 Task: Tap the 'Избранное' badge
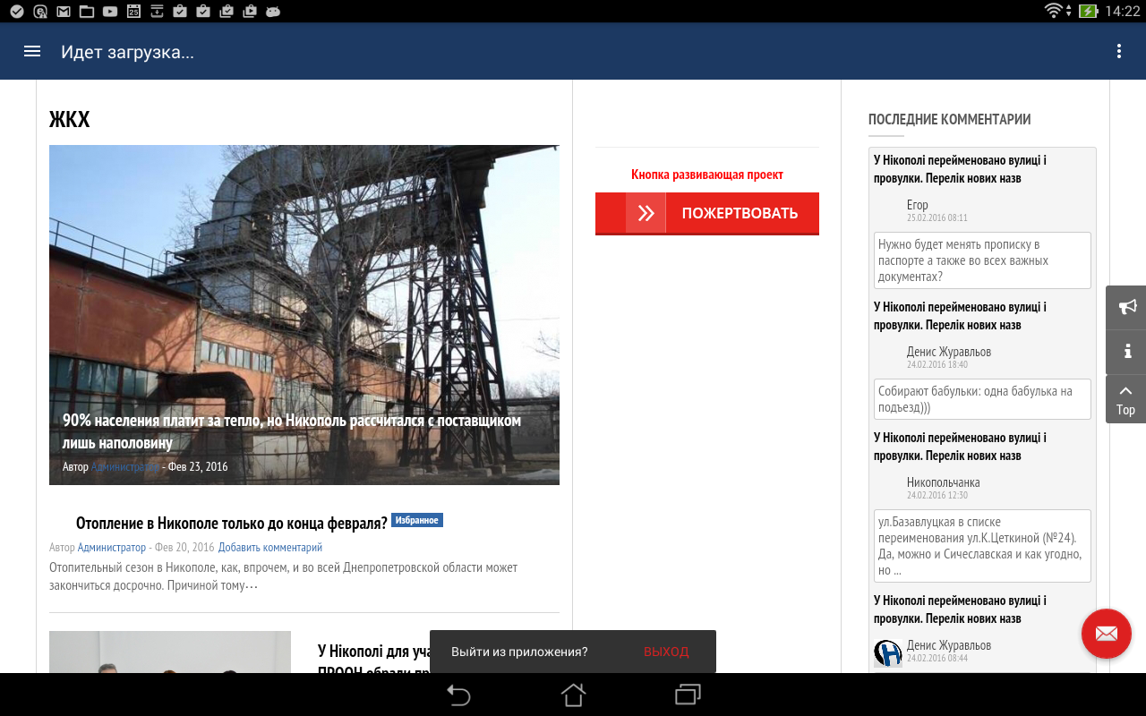417,520
